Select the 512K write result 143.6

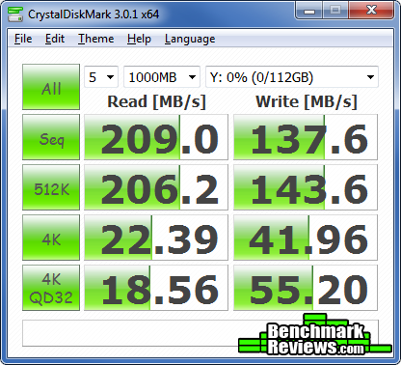[306, 187]
